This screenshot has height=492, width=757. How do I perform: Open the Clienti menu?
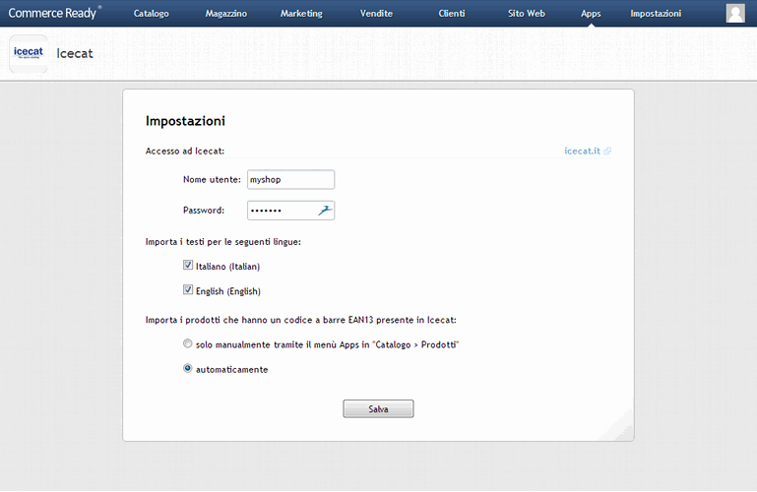[x=452, y=14]
